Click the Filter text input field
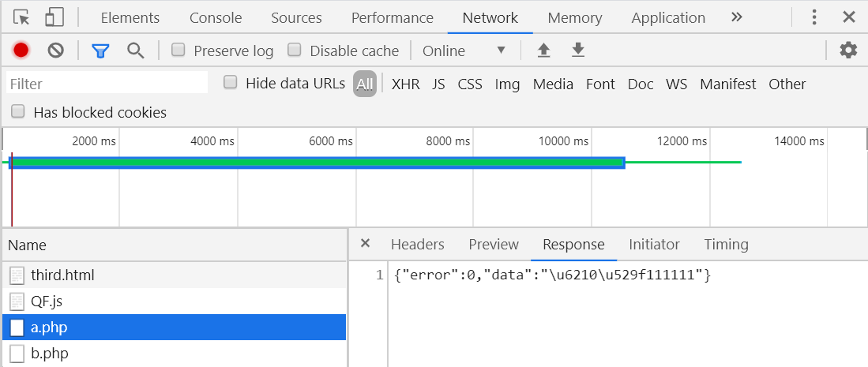Viewport: 868px width, 367px height. [107, 84]
